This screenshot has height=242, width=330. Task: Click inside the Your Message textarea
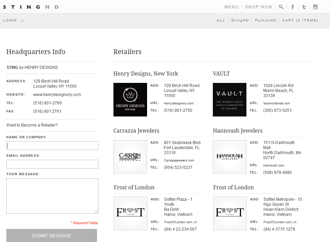(x=52, y=196)
